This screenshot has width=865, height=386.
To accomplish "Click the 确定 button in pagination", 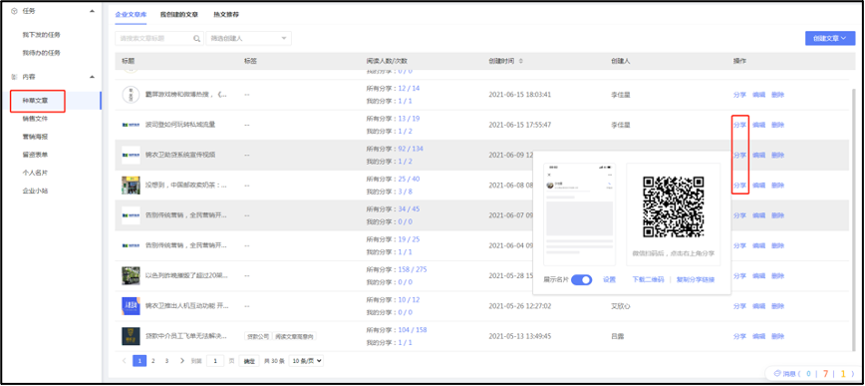I will coord(249,361).
